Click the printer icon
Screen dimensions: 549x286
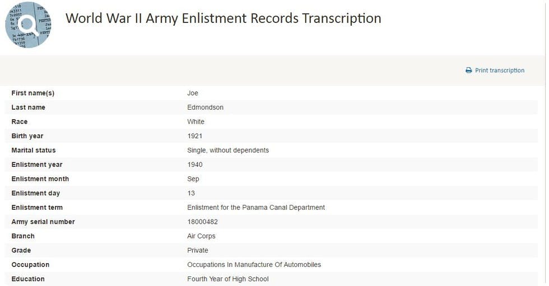tap(469, 71)
